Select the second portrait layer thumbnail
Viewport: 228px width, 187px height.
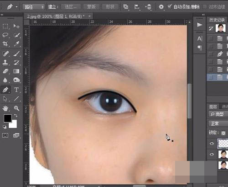tap(223, 154)
